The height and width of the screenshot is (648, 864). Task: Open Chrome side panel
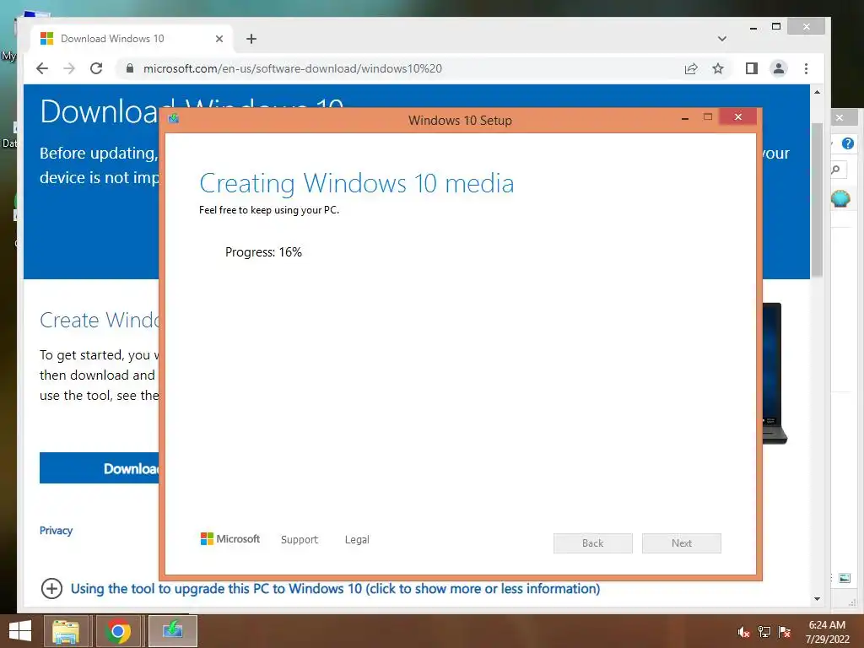(752, 68)
